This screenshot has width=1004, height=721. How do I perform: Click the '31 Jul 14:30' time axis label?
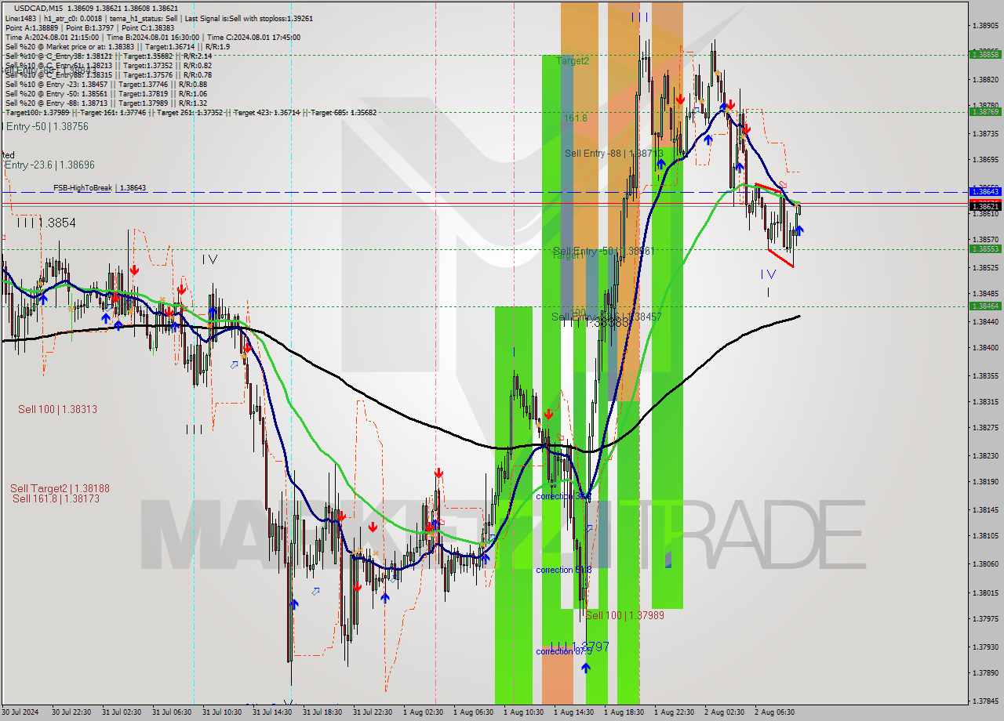pos(272,712)
